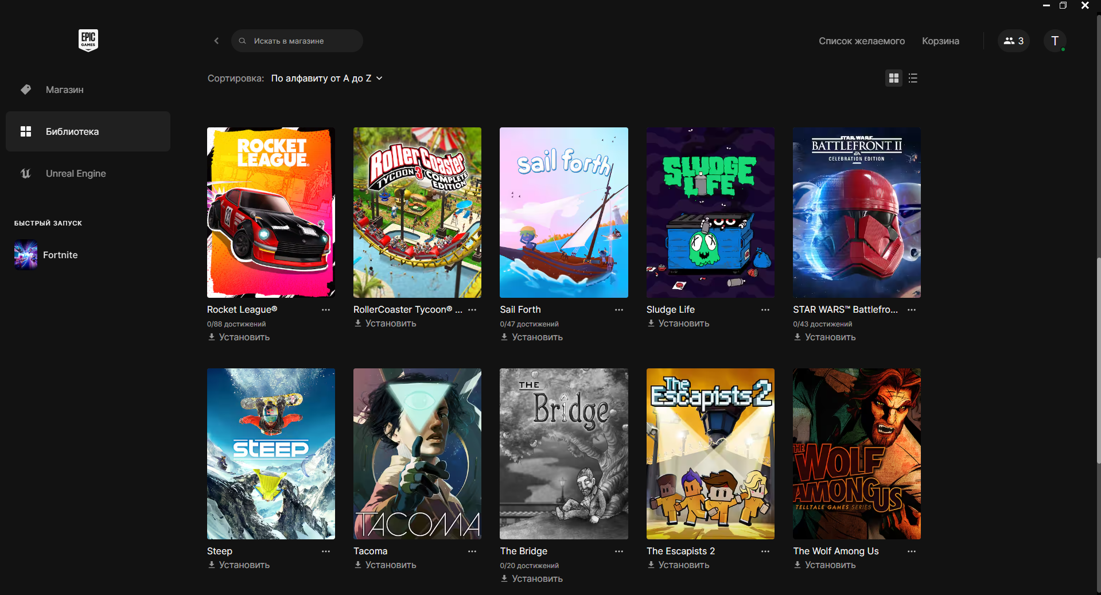Click the Tacoma title text

click(371, 551)
